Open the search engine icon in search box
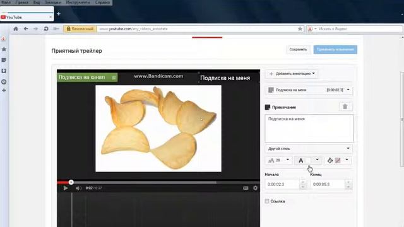The image size is (404, 227). pyautogui.click(x=310, y=29)
